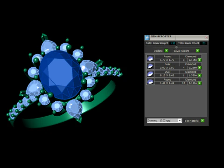Click the Set Material label
The image size is (224, 168).
tap(192, 121)
